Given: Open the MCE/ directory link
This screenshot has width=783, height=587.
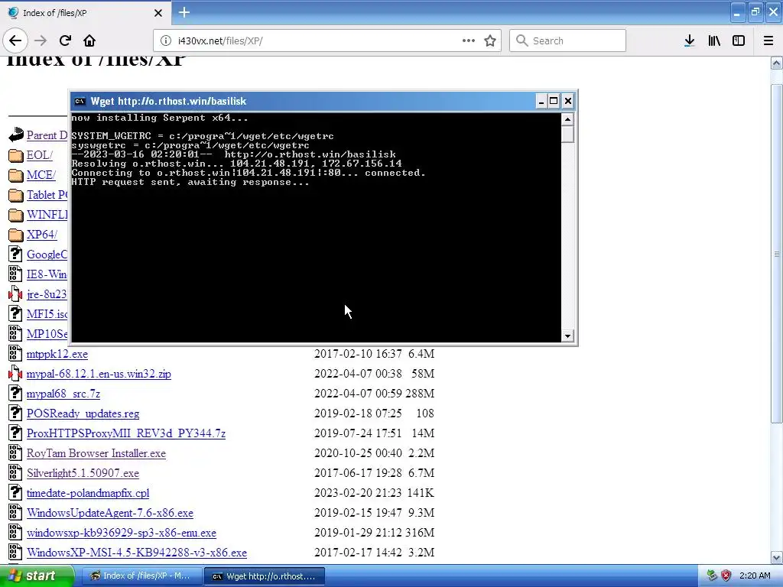Looking at the screenshot, I should [x=41, y=175].
